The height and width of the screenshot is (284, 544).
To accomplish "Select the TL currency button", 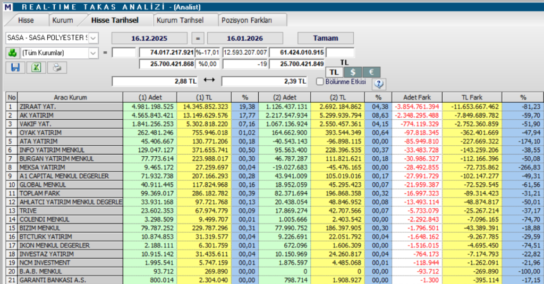I will point(334,72).
